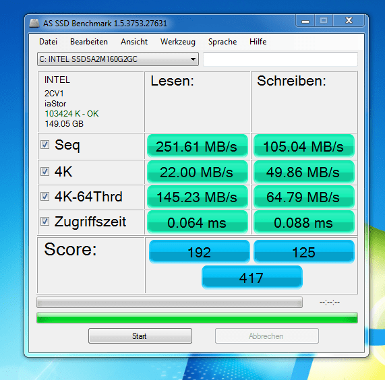Click the AS SSD Benchmark title bar icon
385x380 pixels.
click(x=34, y=23)
